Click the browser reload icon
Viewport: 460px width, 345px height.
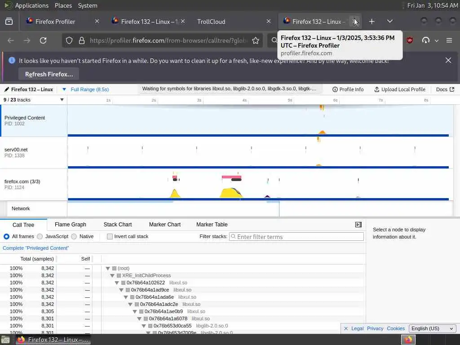click(x=43, y=40)
